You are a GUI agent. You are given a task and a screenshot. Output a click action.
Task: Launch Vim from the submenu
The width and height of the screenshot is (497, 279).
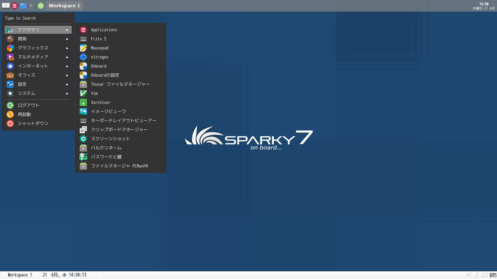click(120, 93)
